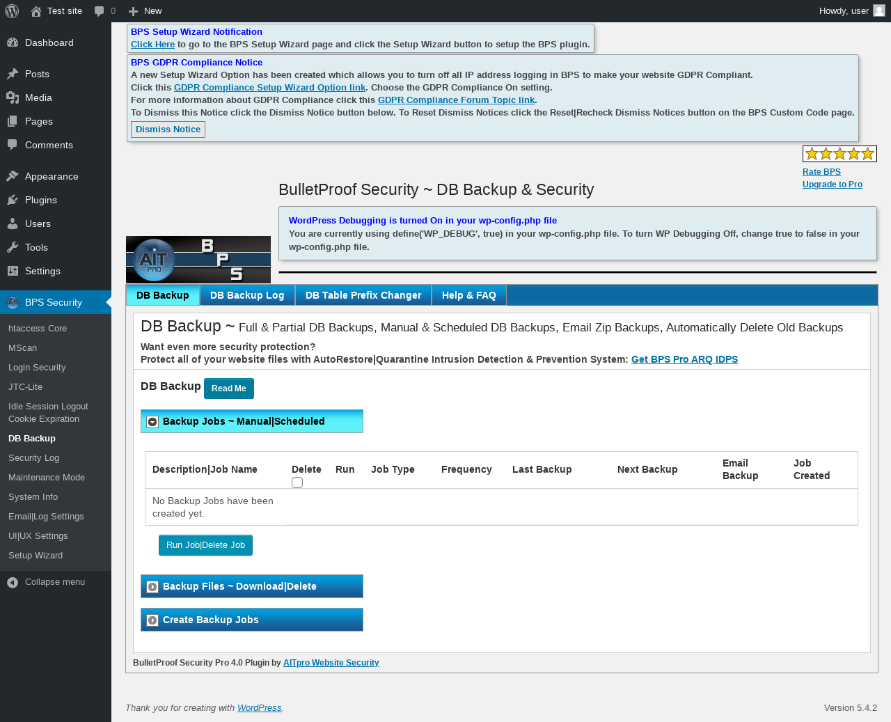This screenshot has height=722, width=891.
Task: Click the Comments speech bubble sidebar icon
Action: 13,145
